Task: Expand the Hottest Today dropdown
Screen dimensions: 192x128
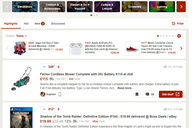Action: (21, 36)
